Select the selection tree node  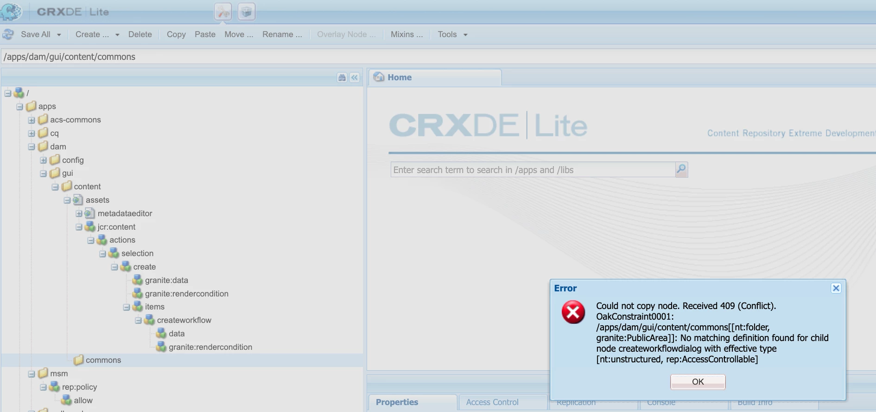point(137,253)
